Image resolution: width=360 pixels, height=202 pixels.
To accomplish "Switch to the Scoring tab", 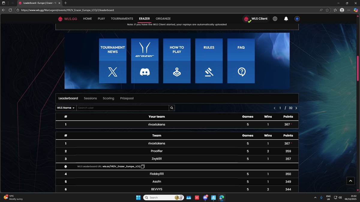I will pos(108,98).
